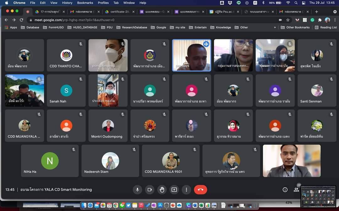Open ResearchDatabase bookmark folder

tap(132, 27)
